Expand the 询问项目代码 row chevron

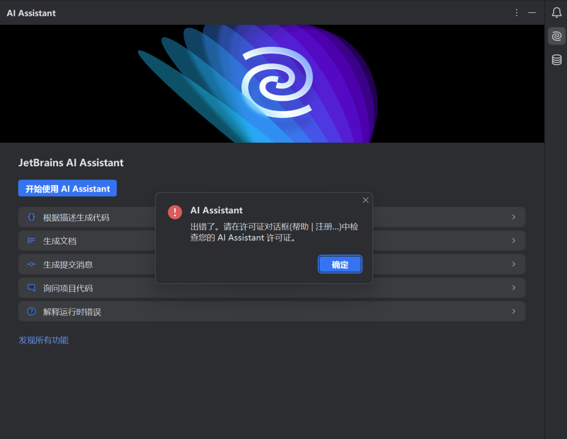click(513, 288)
